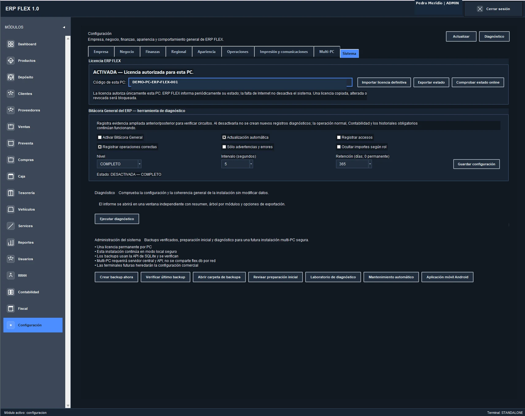Open the Nivel COMPLETO dropdown

[x=139, y=164]
